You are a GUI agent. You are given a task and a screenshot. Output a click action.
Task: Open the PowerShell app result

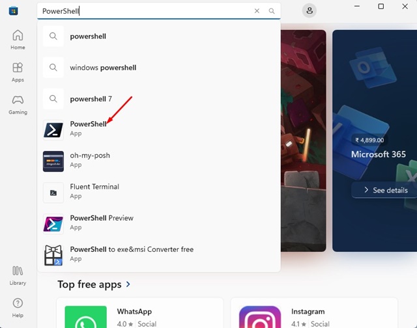[159, 130]
